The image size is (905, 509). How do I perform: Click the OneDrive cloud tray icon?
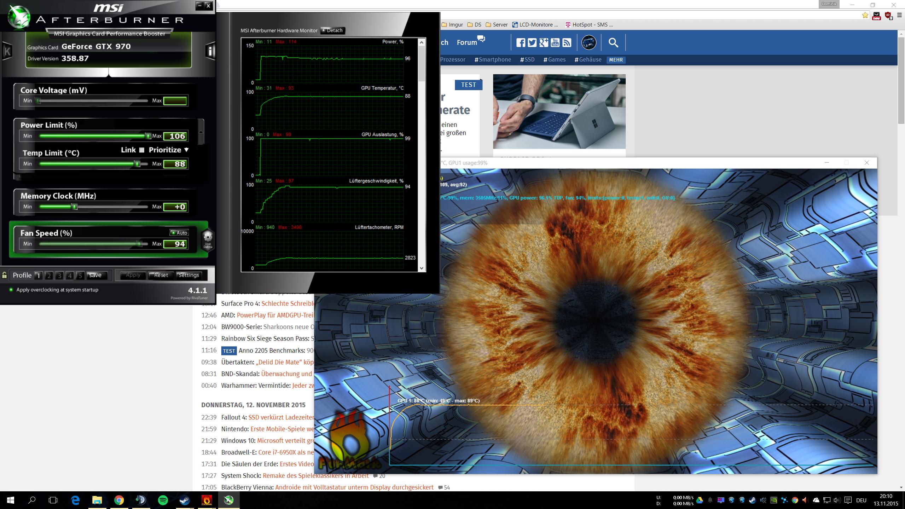[816, 500]
